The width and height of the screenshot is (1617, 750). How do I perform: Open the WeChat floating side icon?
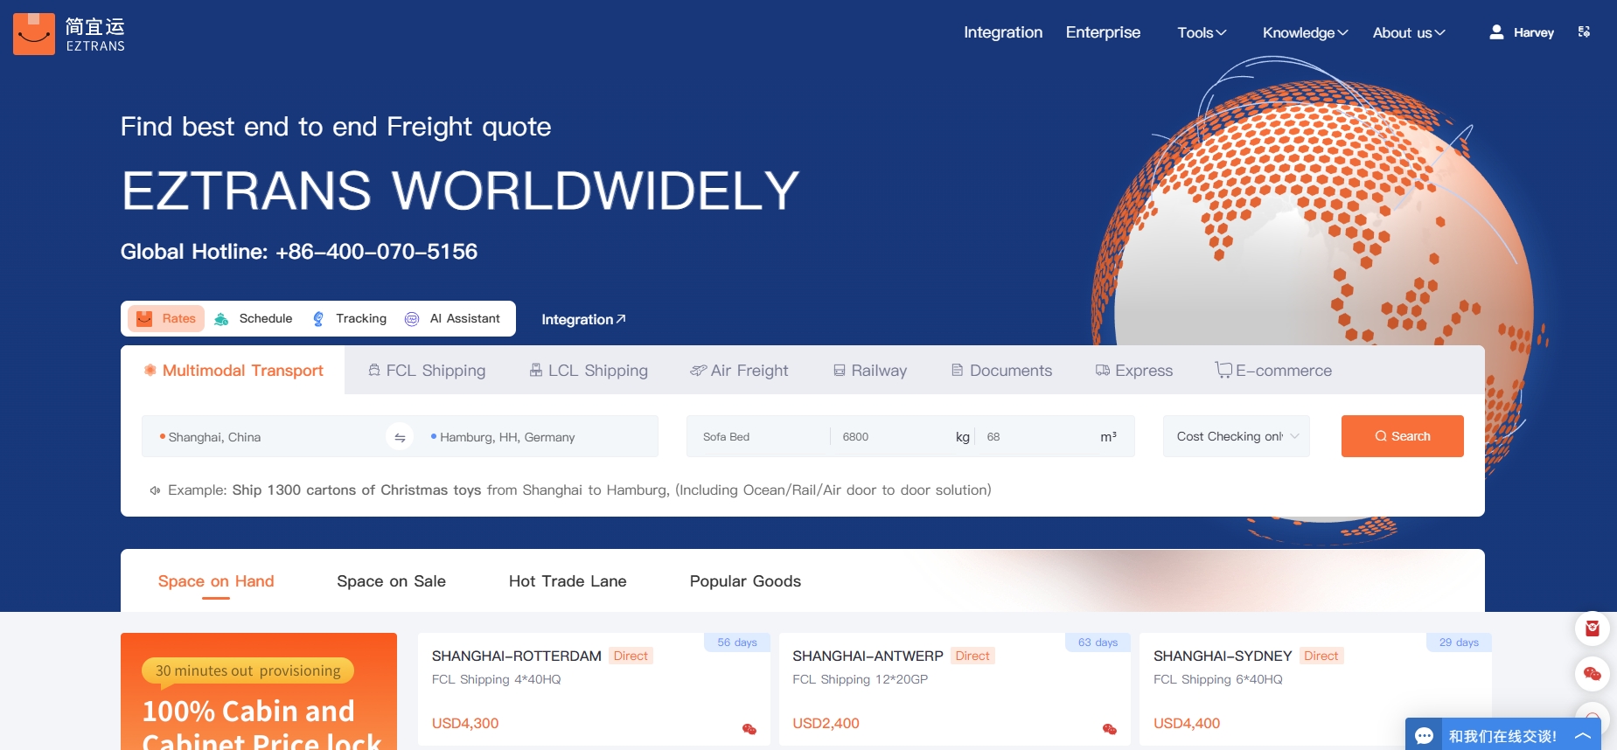pyautogui.click(x=1592, y=674)
